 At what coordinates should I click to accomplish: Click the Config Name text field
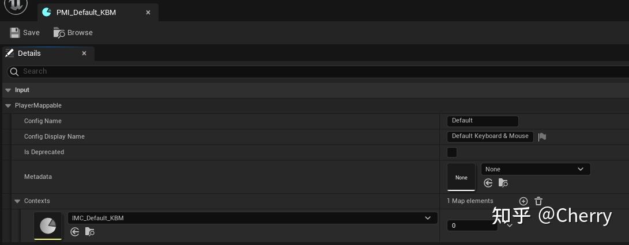[x=482, y=121]
